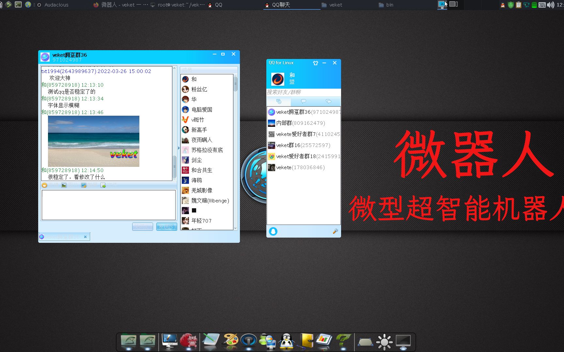This screenshot has width=564, height=352.
Task: Click the screenshot capture icon in chat toolbar
Action: 84,185
